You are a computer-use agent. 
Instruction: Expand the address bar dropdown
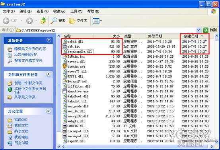tap(199, 30)
